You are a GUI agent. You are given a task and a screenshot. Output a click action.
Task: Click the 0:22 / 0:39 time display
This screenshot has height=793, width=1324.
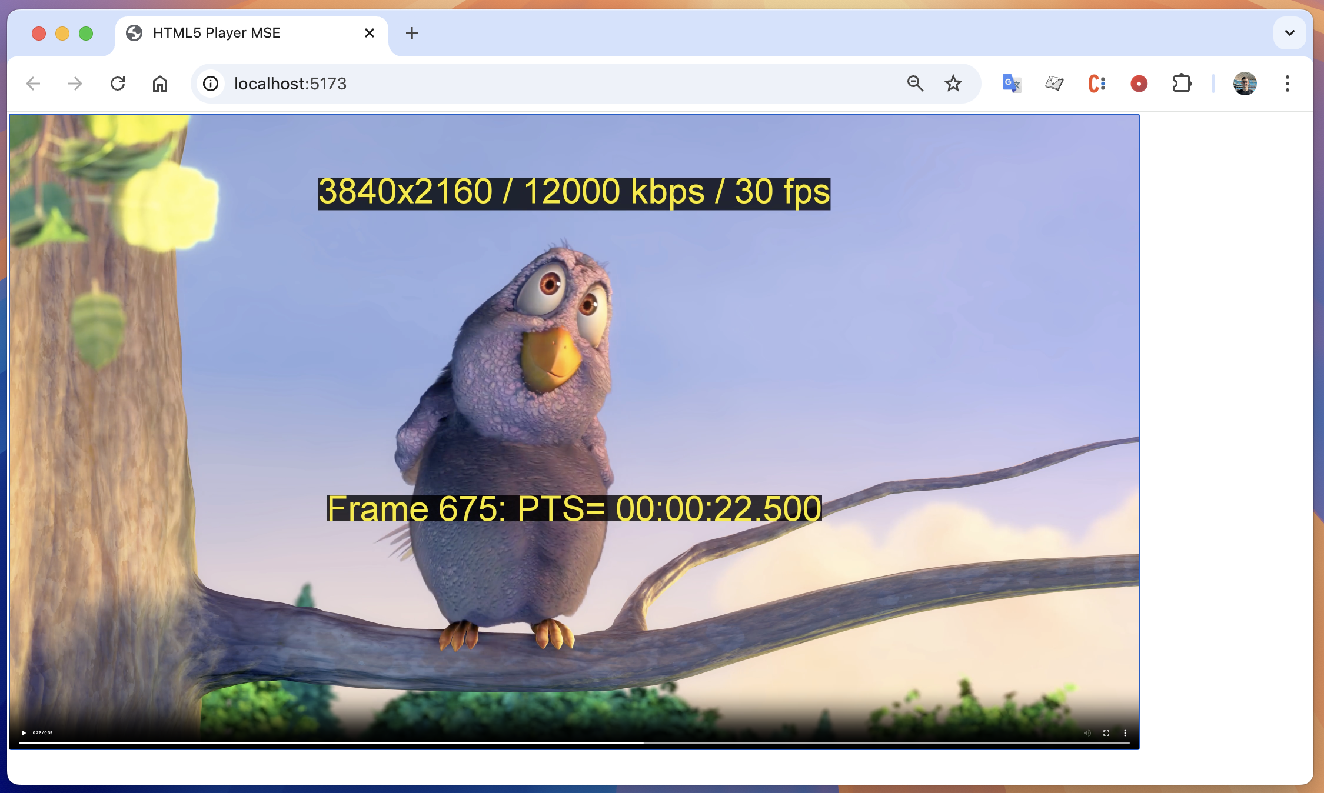point(42,733)
